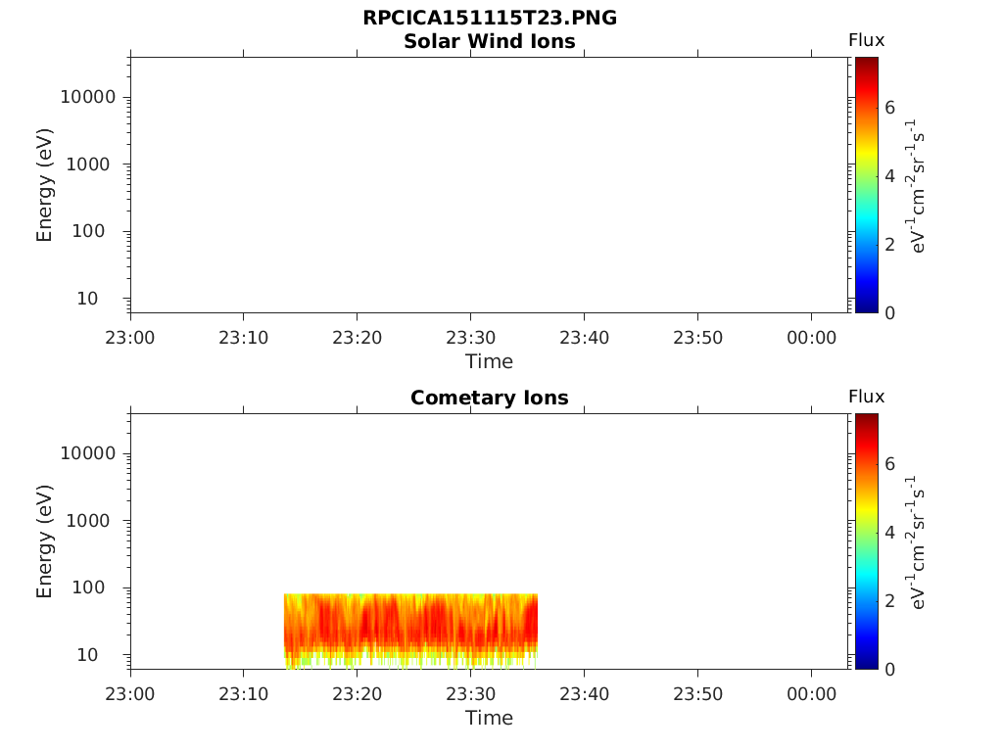
Task: Click the 23:30 tick label of the bottom plot
Action: [471, 694]
